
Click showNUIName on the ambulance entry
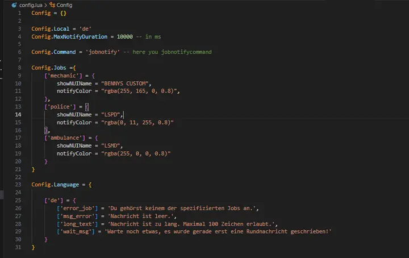click(74, 145)
